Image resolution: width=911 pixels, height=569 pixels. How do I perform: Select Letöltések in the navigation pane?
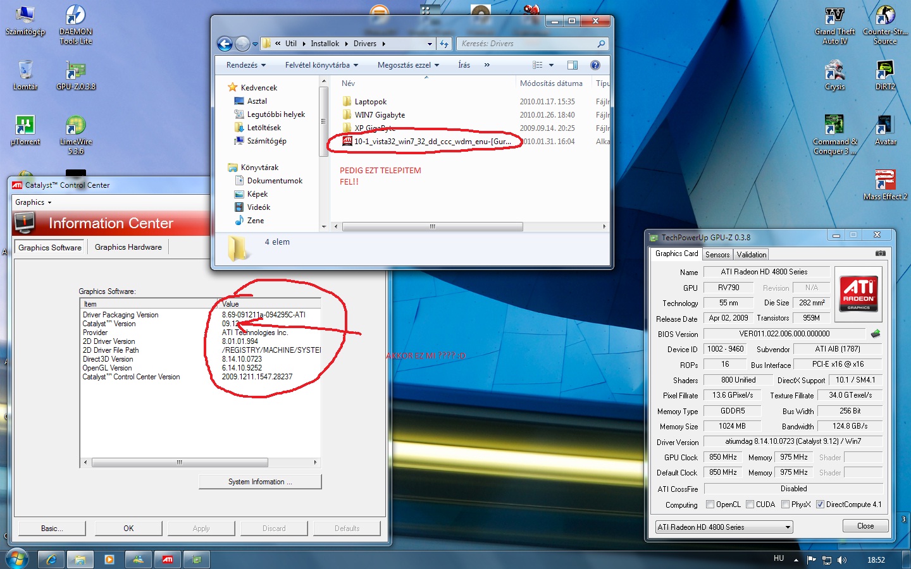[264, 127]
